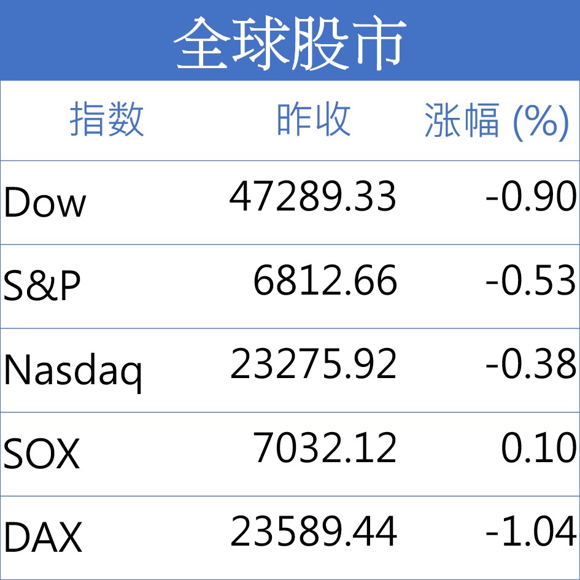The image size is (580, 580).
Task: Click the 全球股市 title header
Action: (290, 43)
